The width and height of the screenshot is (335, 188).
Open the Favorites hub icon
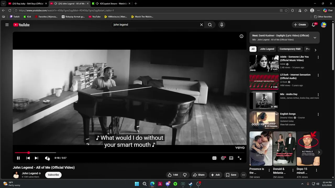pos(306,10)
